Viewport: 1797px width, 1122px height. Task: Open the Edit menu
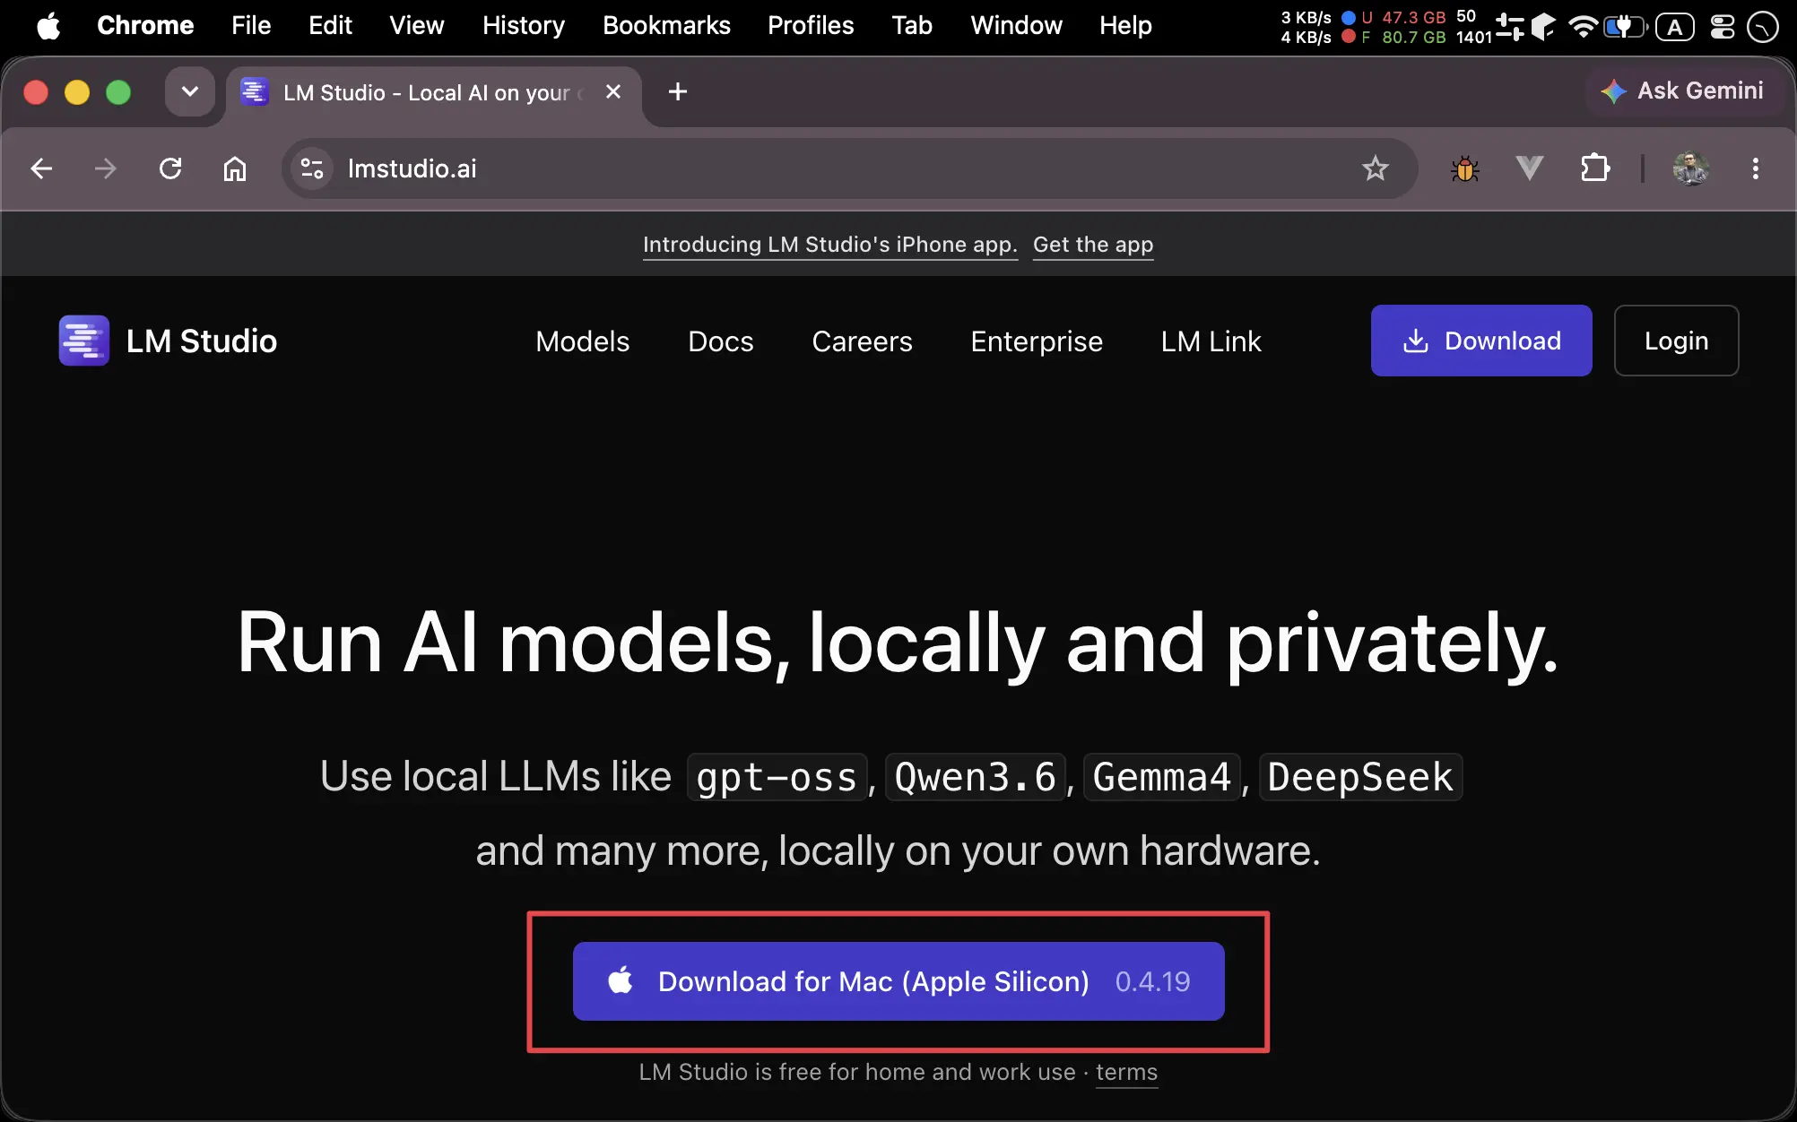330,25
